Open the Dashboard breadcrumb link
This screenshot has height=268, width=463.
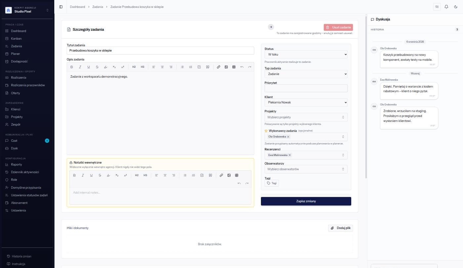click(77, 7)
